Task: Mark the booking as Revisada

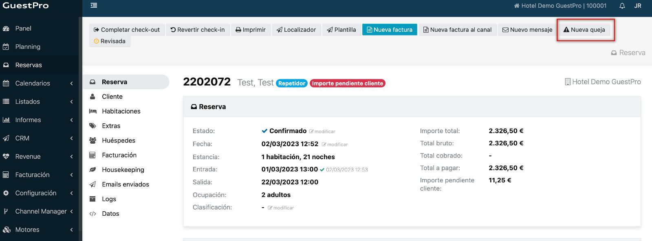Action: coord(110,41)
